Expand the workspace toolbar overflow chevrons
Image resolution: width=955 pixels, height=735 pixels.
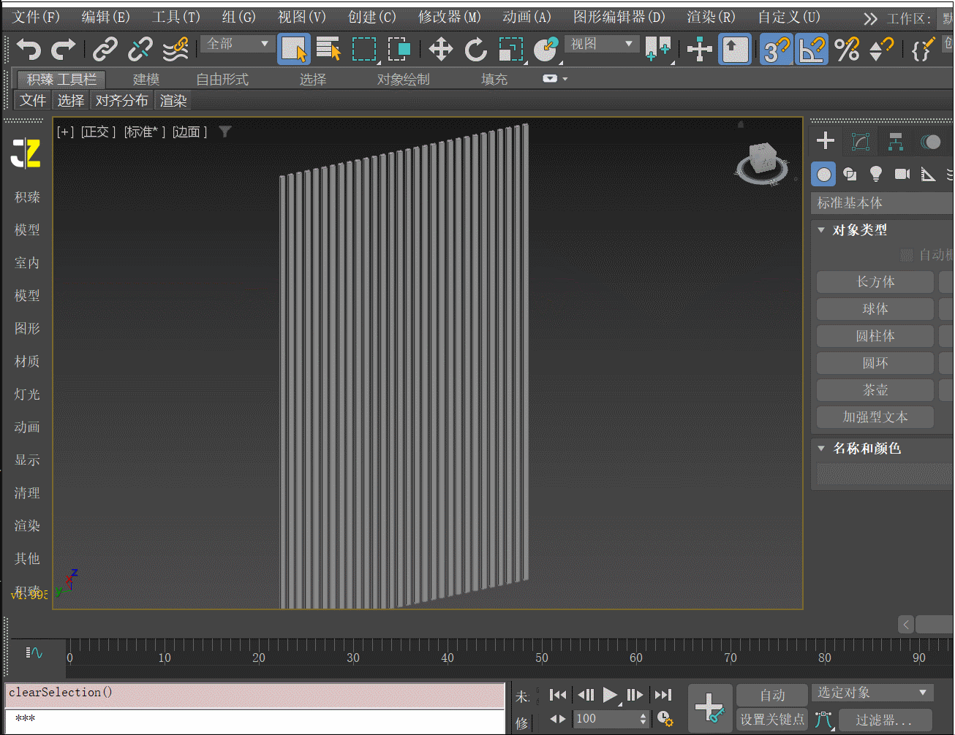870,18
